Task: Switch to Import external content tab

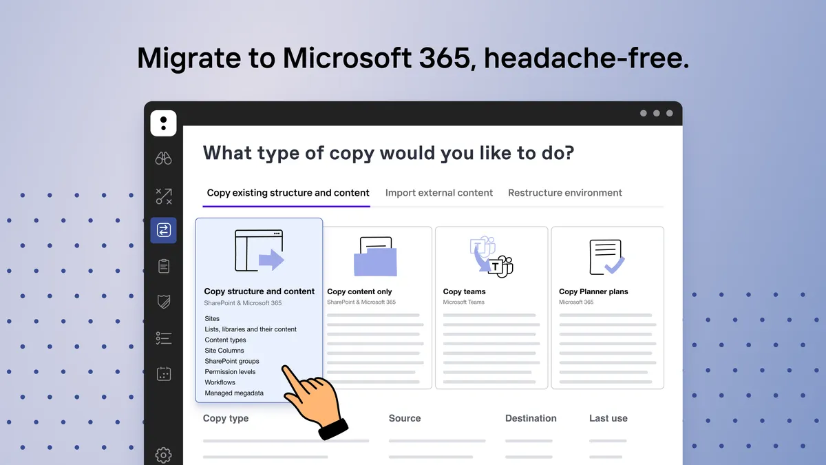Action: pyautogui.click(x=439, y=193)
